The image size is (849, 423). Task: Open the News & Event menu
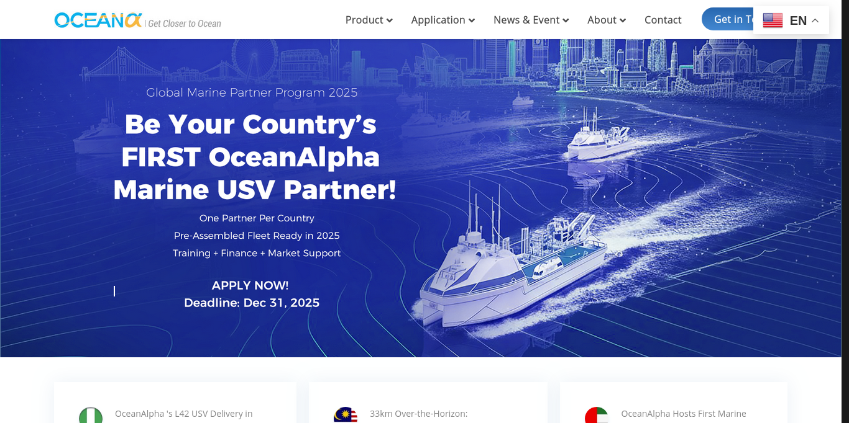pos(531,20)
